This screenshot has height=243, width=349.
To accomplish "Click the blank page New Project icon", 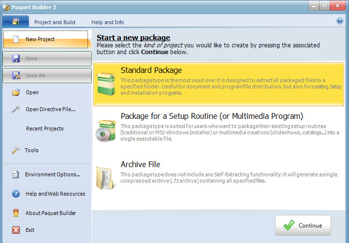I will (x=16, y=39).
